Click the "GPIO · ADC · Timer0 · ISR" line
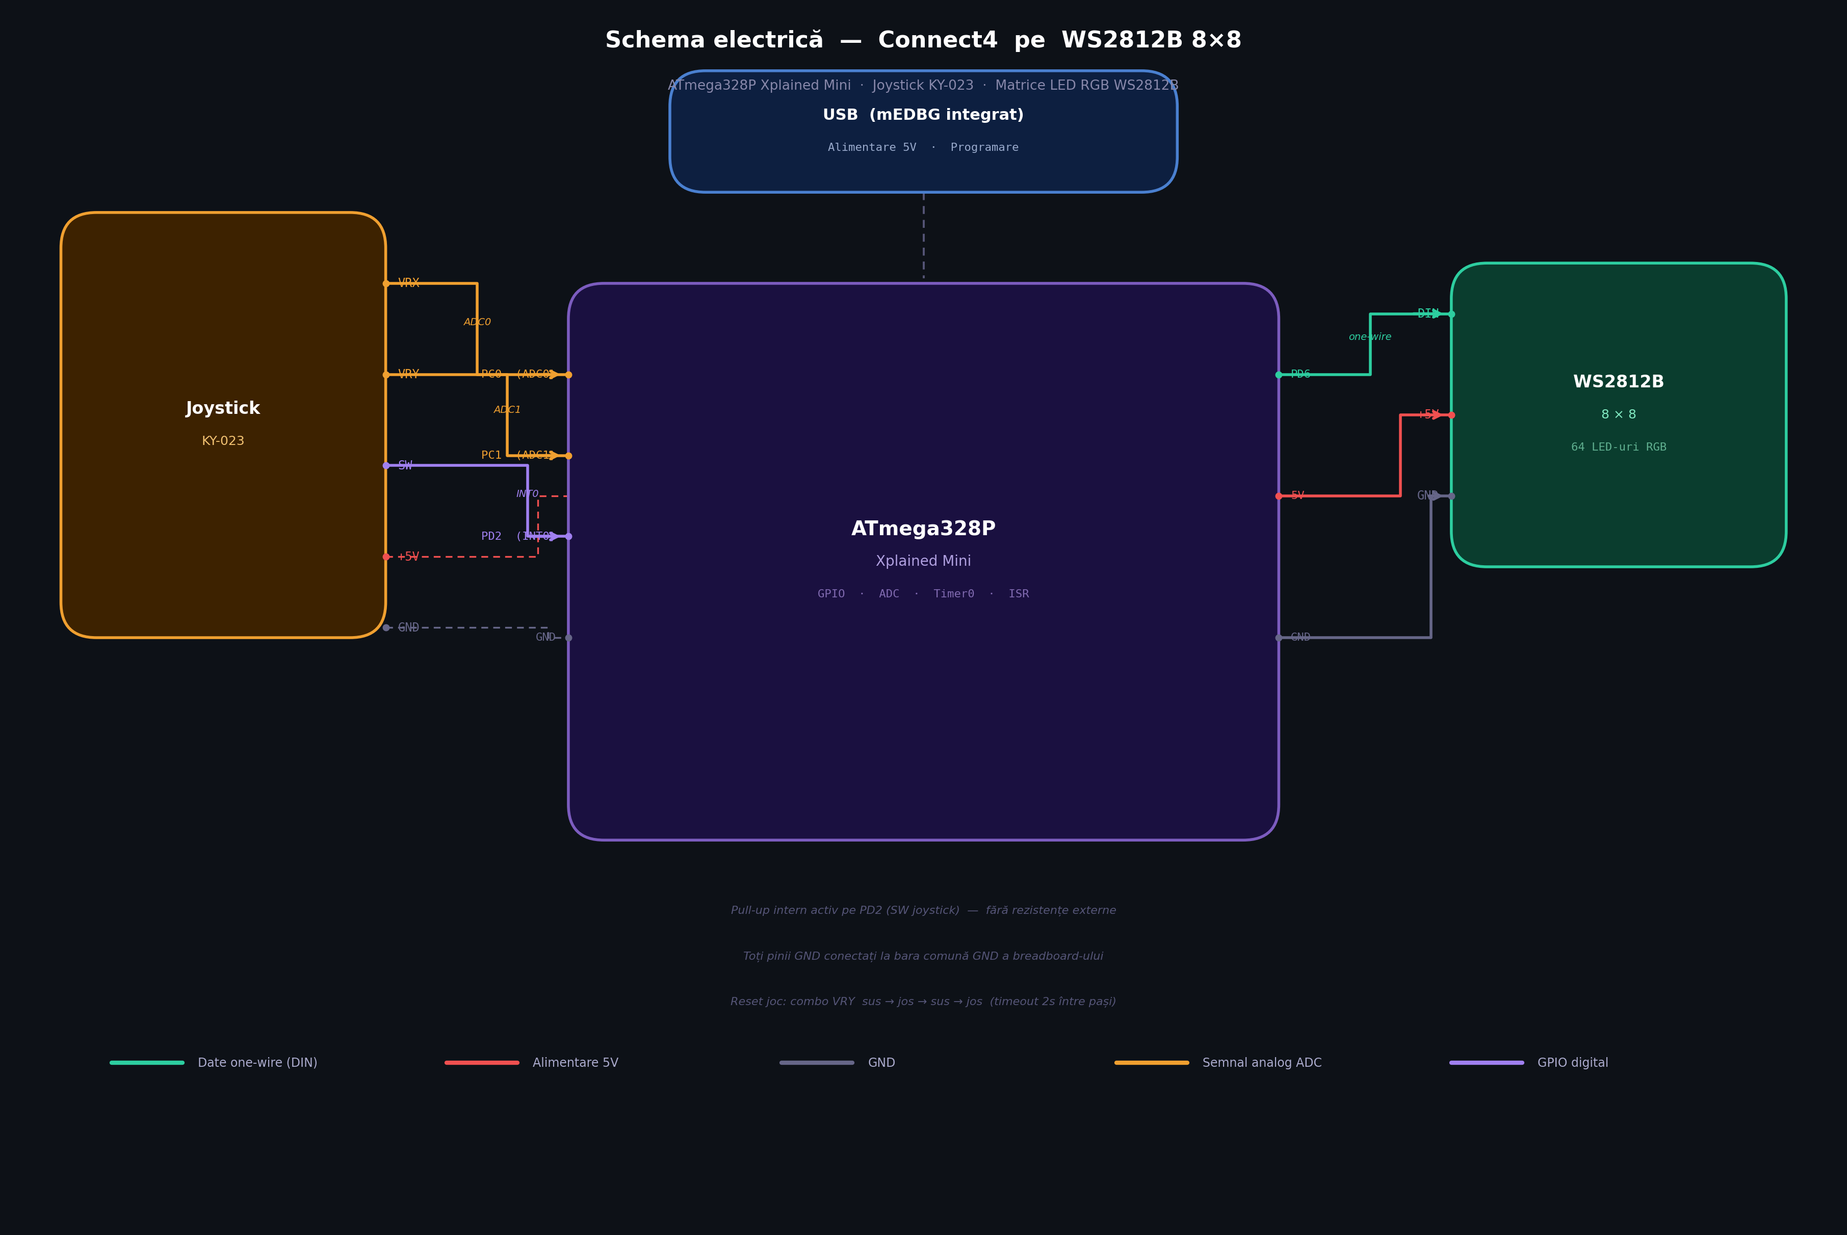Screen dimensions: 1847x1235 (x=923, y=594)
